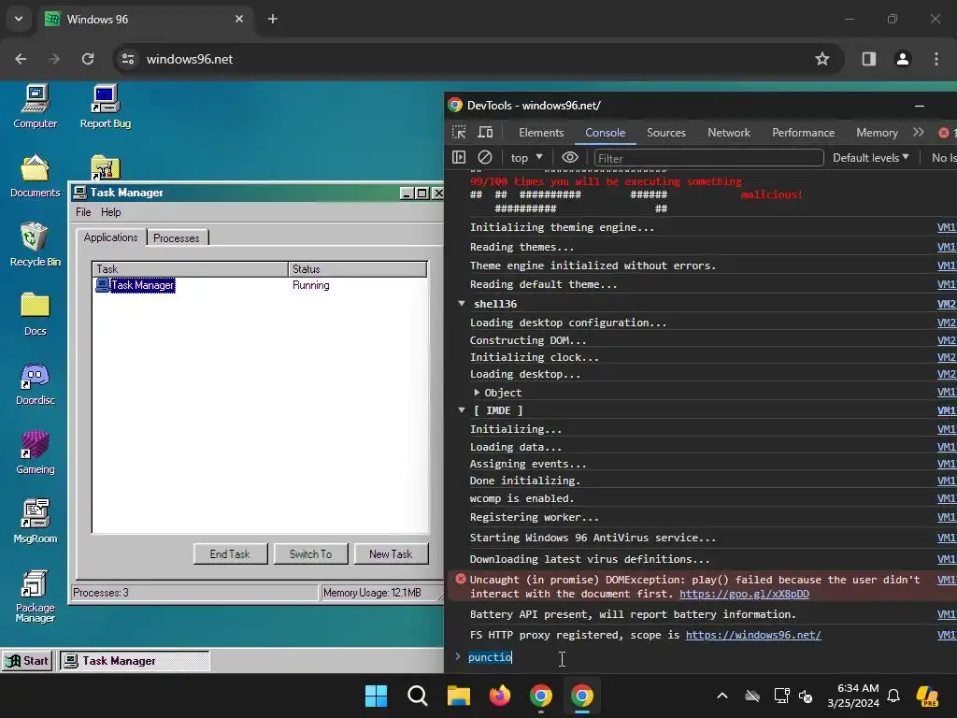The image size is (957, 718).
Task: Collapse the shell36 console group
Action: tap(462, 304)
